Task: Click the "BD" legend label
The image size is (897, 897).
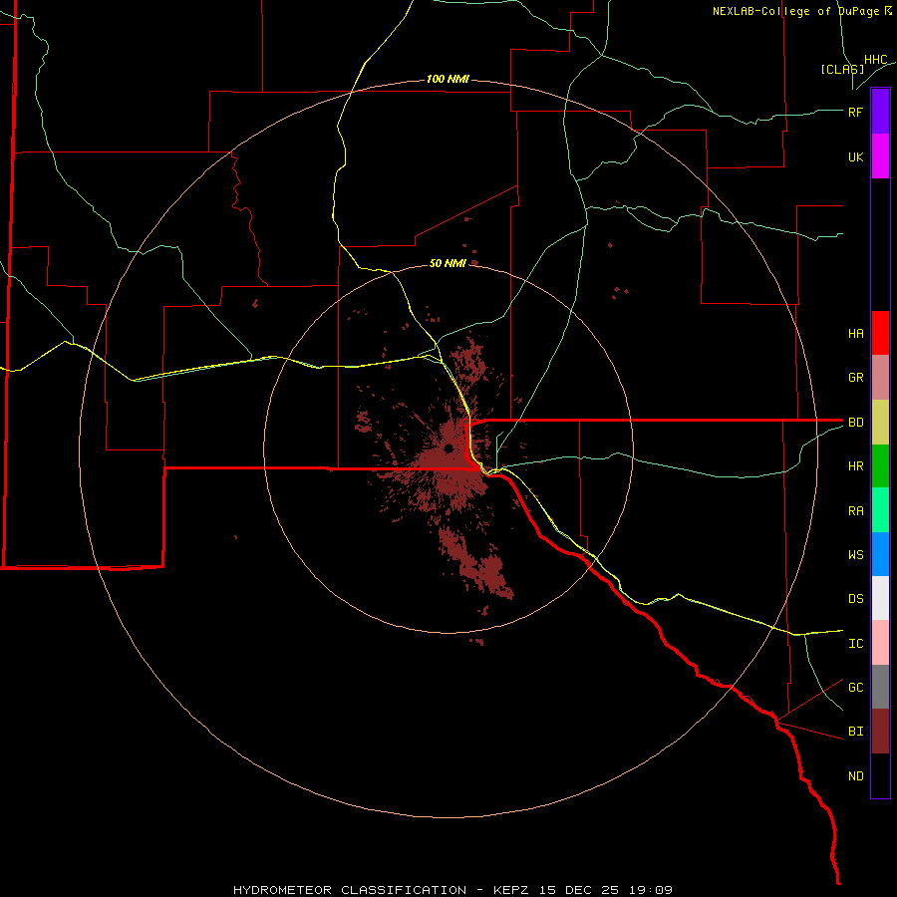Action: [x=855, y=423]
